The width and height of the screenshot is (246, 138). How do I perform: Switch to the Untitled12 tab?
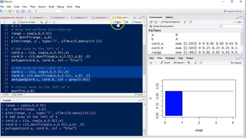(59, 18)
